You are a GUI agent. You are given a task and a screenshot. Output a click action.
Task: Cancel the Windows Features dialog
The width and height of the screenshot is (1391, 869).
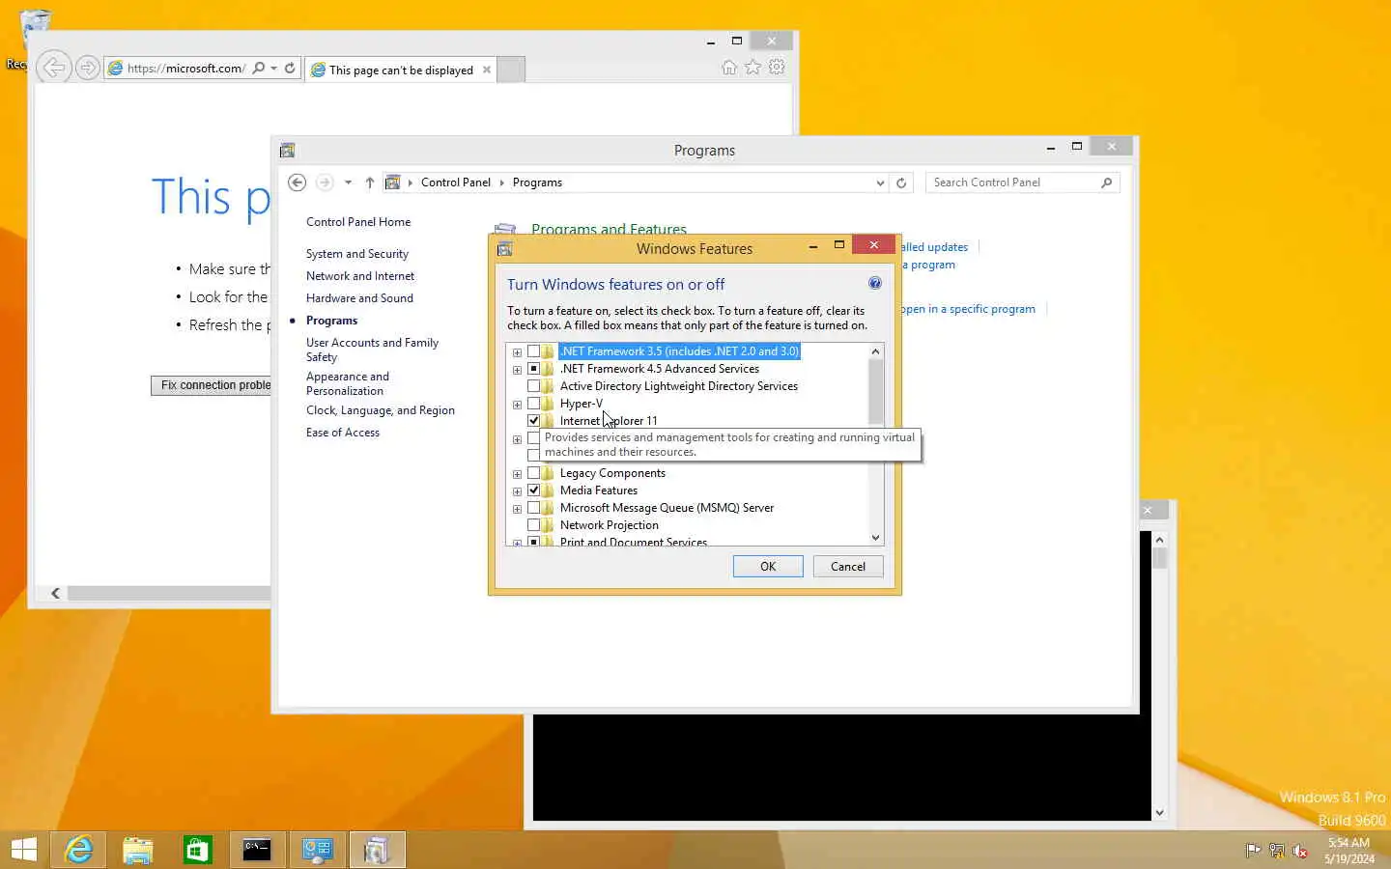tap(848, 567)
